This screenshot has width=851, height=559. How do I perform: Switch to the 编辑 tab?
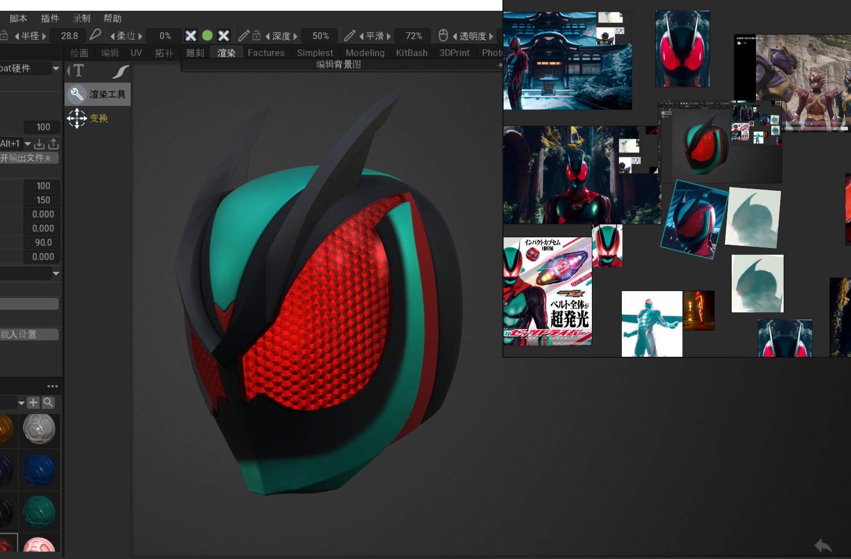[x=110, y=53]
